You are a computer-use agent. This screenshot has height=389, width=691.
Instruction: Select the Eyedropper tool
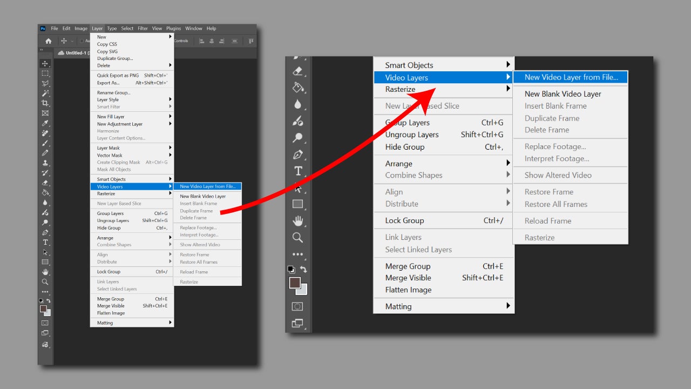45,123
